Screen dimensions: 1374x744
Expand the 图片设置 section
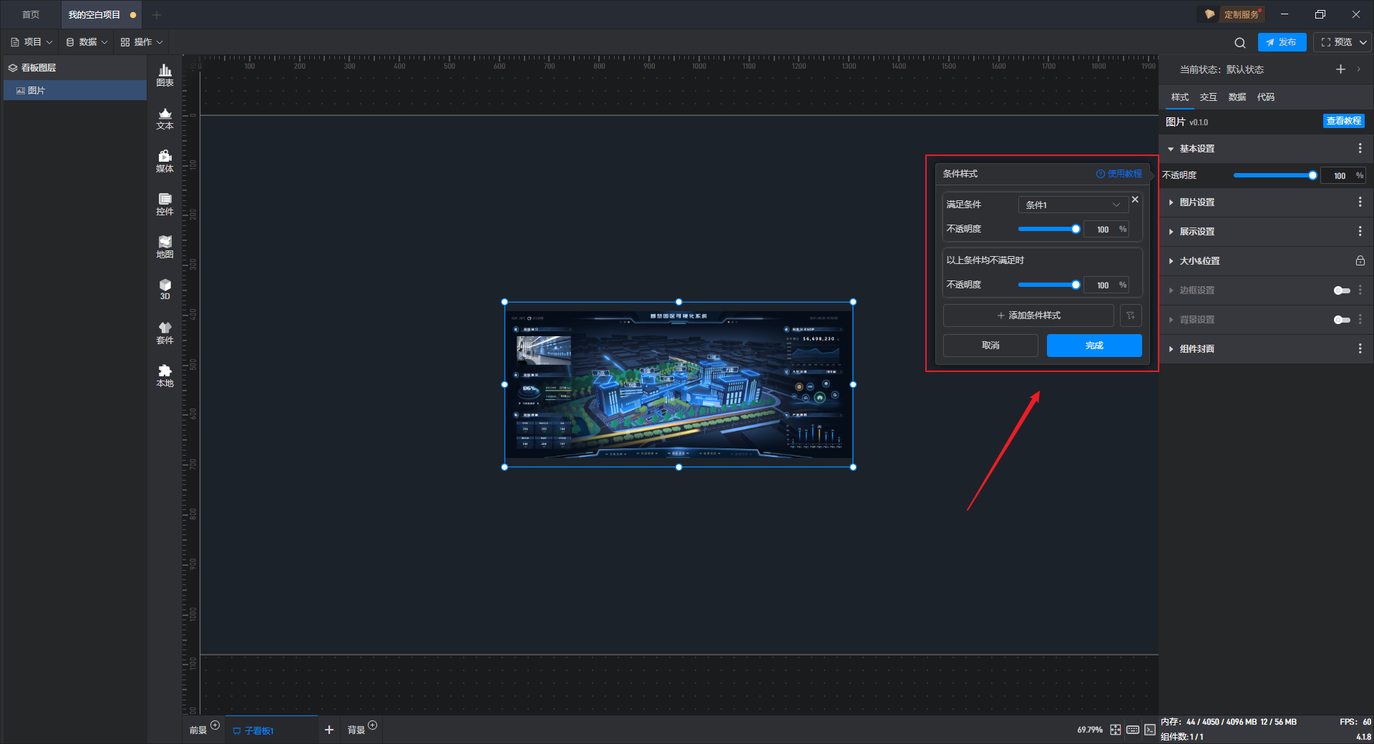(x=1197, y=202)
